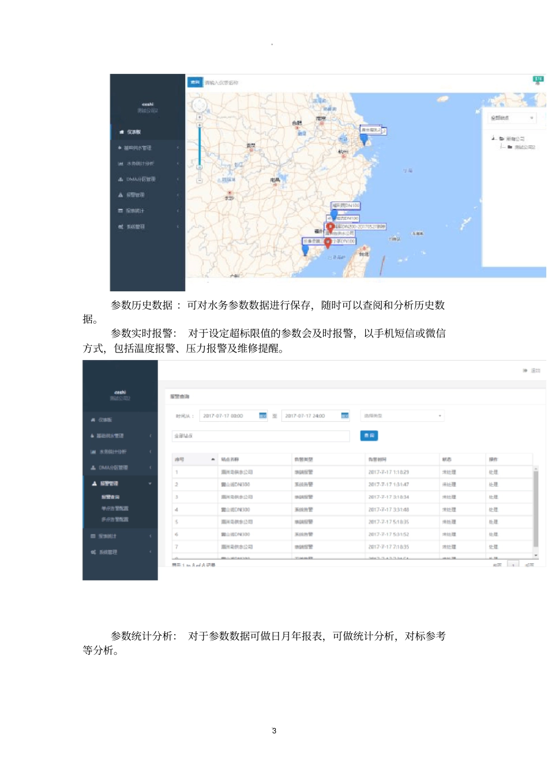Click the home icon beside 仪表板 in map sidebar
This screenshot has width=548, height=776.
click(121, 132)
